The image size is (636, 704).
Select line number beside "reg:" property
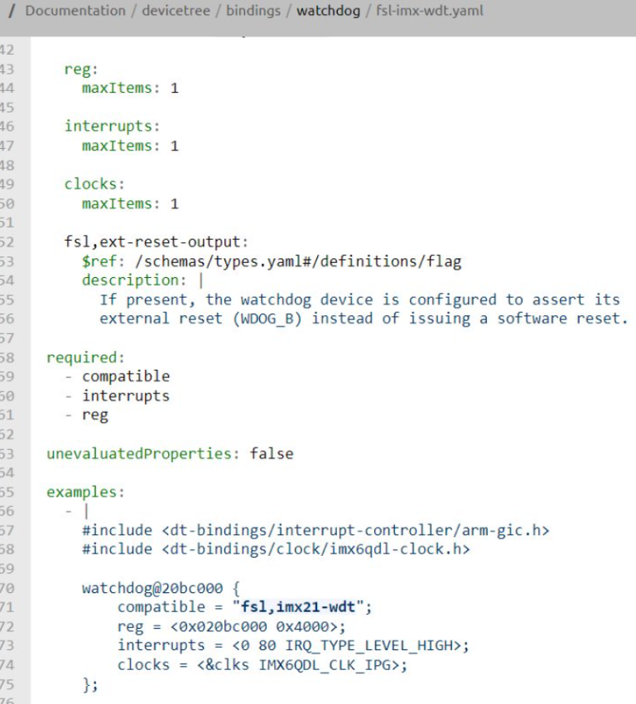point(6,69)
